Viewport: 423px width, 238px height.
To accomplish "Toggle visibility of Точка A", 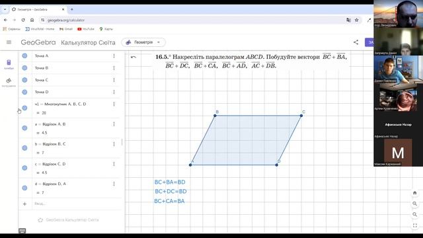I will [24, 56].
